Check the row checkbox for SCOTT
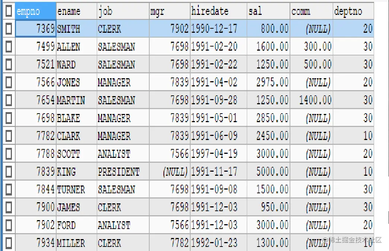Screen dimensions: 389x251 coord(9,154)
